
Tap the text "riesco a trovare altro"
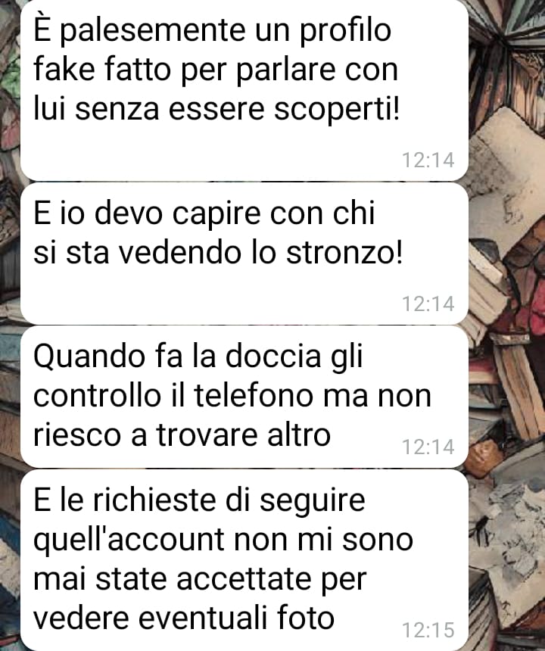[x=182, y=435]
